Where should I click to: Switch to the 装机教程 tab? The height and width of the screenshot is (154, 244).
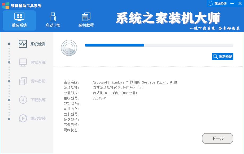(86, 20)
